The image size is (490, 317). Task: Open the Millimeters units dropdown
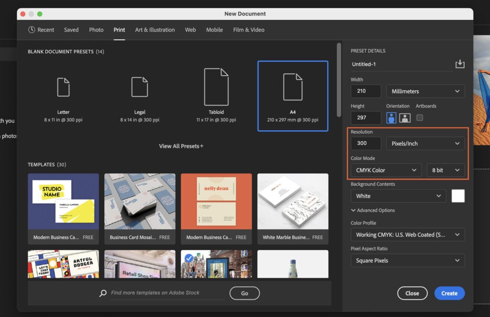click(x=425, y=91)
